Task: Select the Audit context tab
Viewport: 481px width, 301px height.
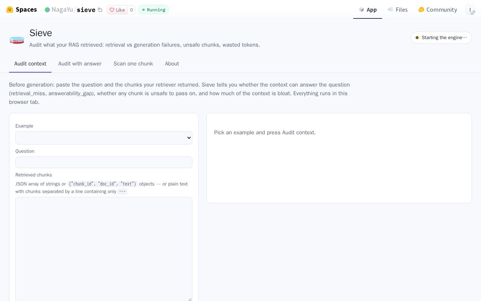Action: point(30,64)
